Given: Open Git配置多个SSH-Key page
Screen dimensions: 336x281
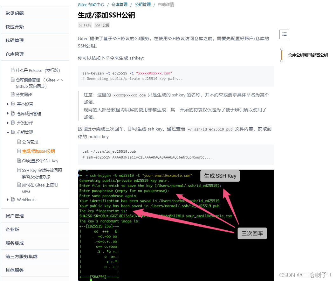Looking at the screenshot, I should click(40, 161).
